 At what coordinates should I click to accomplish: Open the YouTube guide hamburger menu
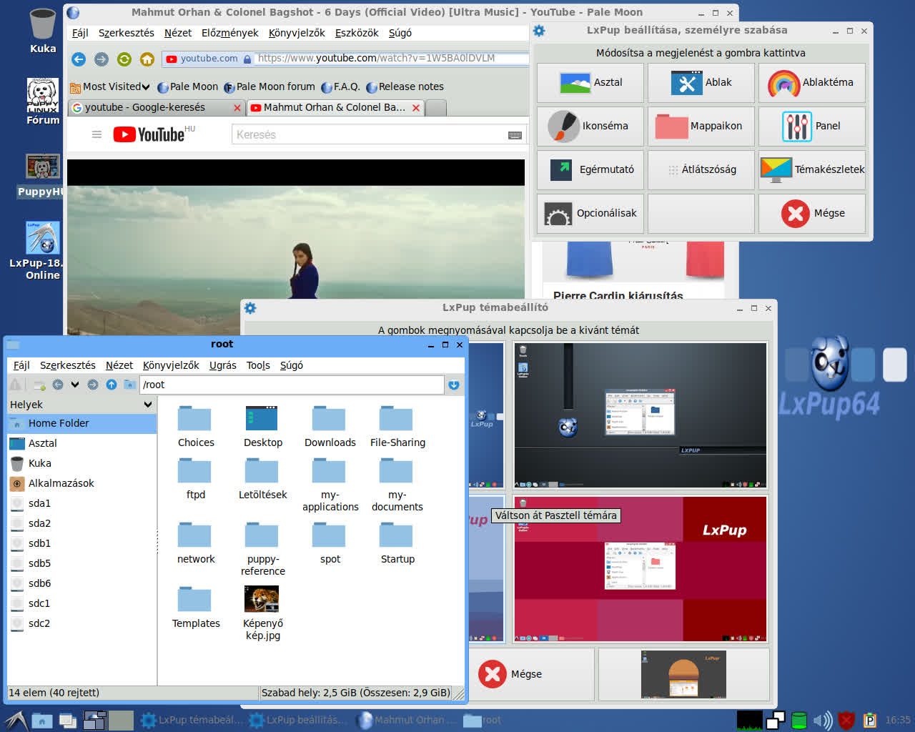pos(97,134)
